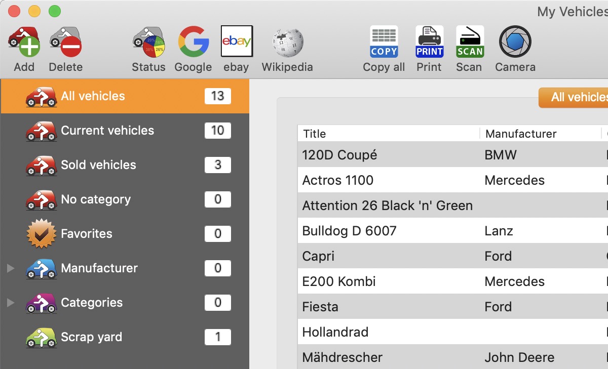Select the 120D Coupé row
The width and height of the screenshot is (608, 369).
click(453, 154)
